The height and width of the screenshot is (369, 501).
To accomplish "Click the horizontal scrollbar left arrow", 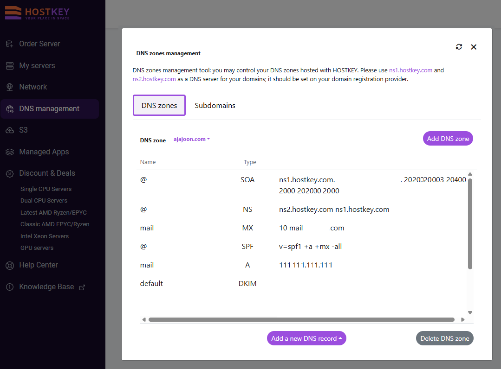I will [x=144, y=319].
